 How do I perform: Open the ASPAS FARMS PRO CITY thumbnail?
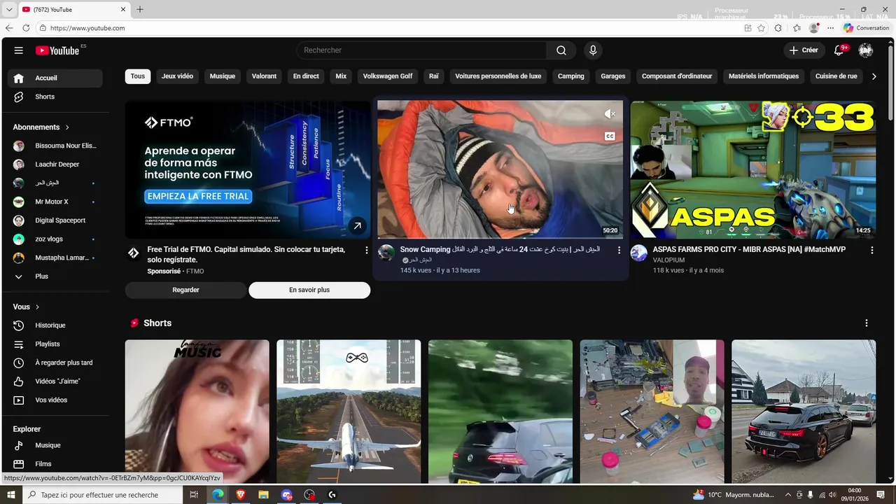point(752,170)
